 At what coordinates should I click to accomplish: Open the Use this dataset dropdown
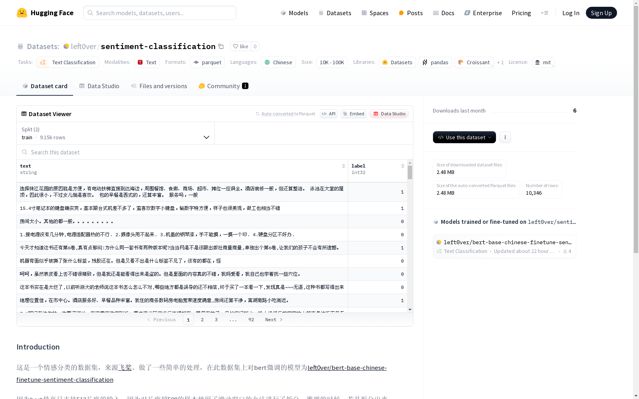pyautogui.click(x=464, y=137)
